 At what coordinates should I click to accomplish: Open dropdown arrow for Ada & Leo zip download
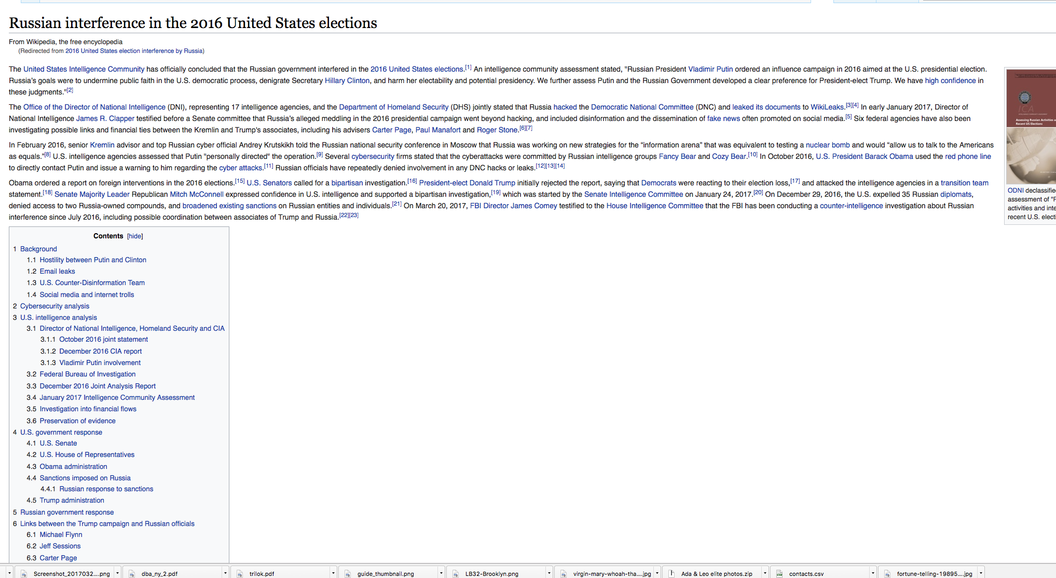(x=765, y=573)
